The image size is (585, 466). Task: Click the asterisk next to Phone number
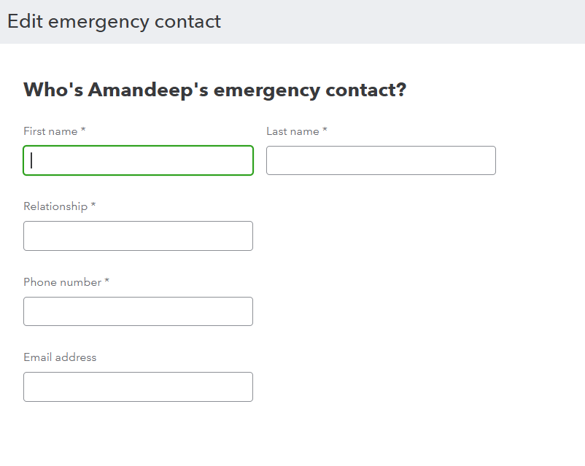(x=107, y=281)
